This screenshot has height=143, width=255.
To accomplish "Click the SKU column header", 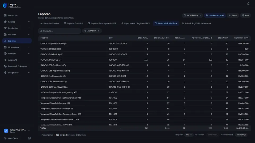I will (x=111, y=38).
